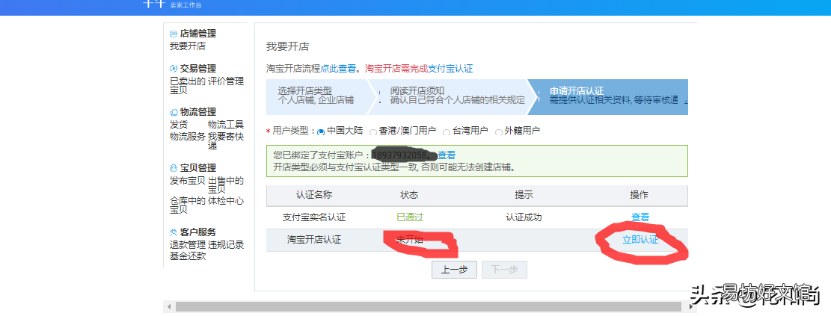Click the 认证成功 hint cell

(524, 217)
